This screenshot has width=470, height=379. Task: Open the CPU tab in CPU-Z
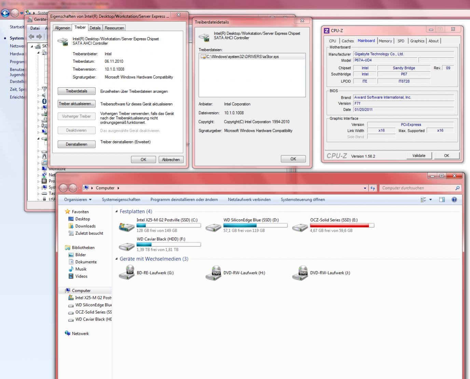coord(332,41)
